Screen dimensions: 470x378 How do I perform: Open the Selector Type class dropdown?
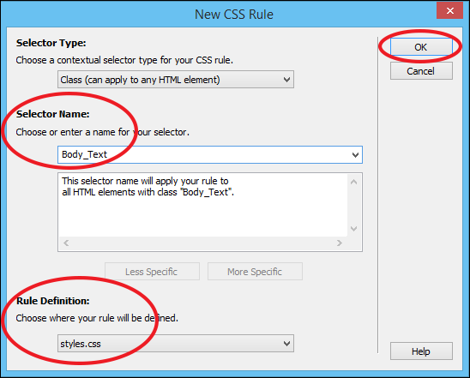pos(176,80)
